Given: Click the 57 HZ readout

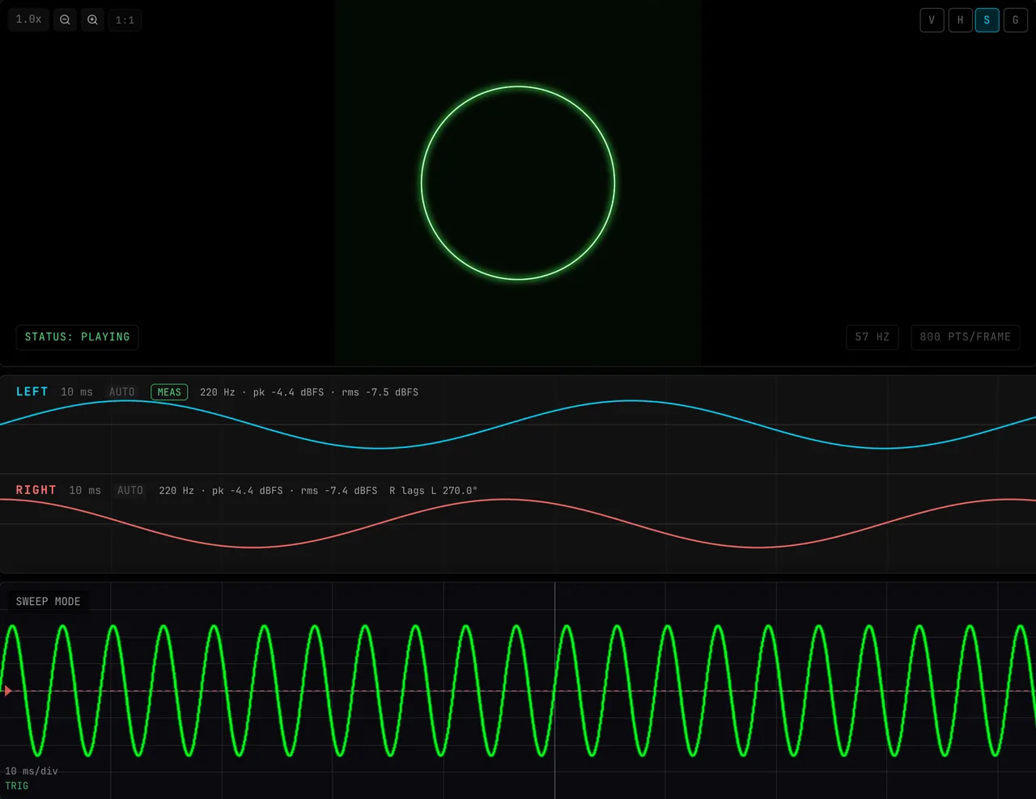Looking at the screenshot, I should tap(872, 337).
